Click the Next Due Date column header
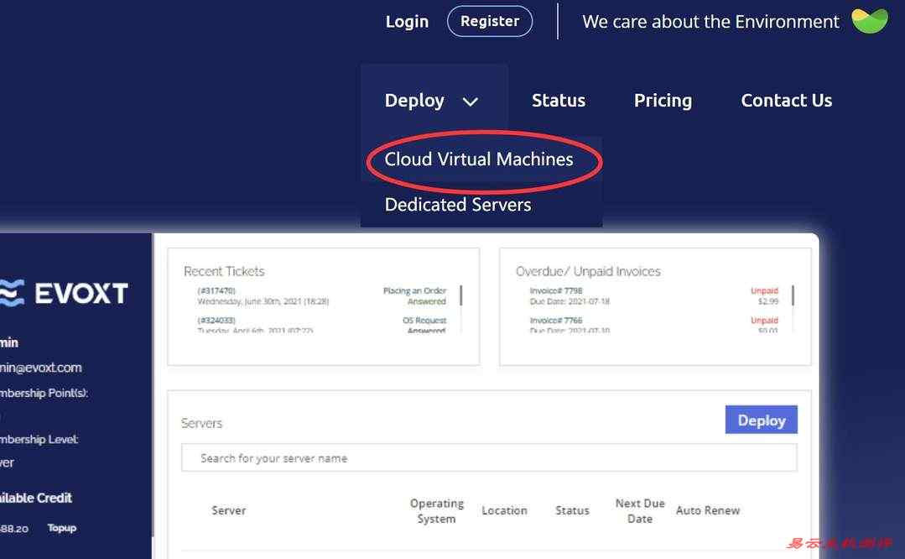This screenshot has width=905, height=559. point(640,511)
